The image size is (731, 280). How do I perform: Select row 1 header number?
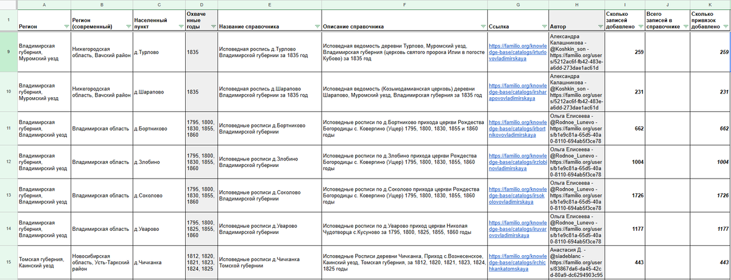point(8,20)
